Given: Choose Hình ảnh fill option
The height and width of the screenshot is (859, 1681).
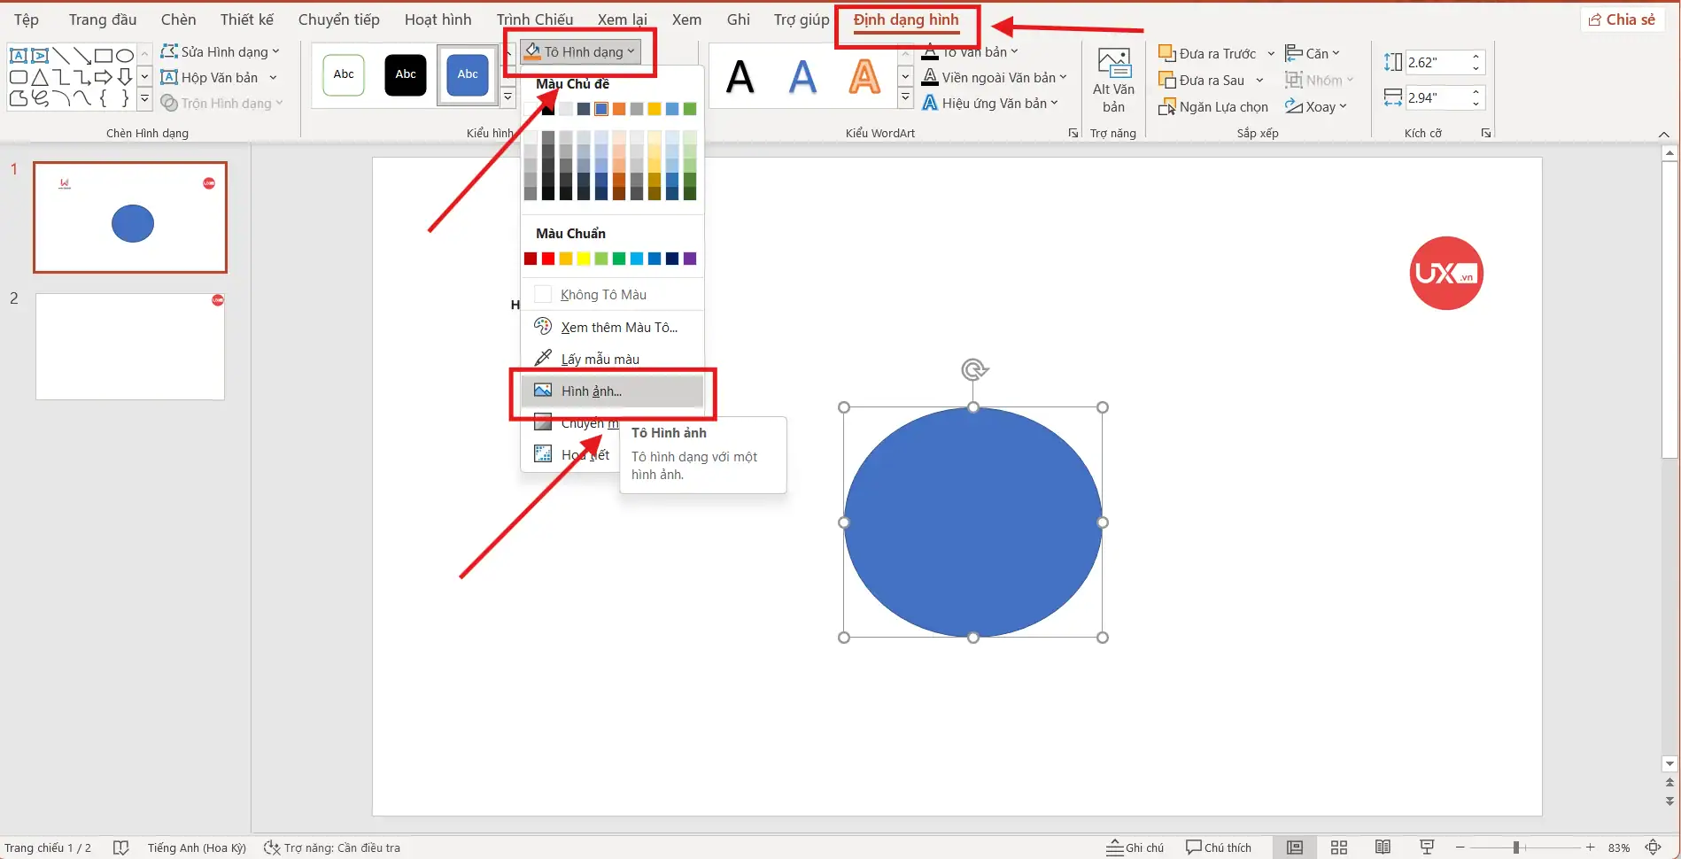Looking at the screenshot, I should tap(612, 391).
